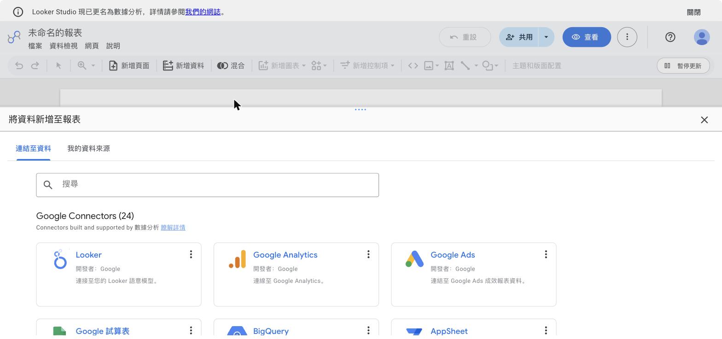Open the zoom magnifier tool

(82, 66)
